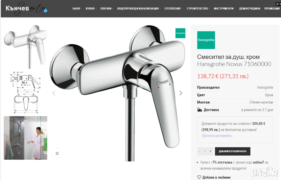Select the bathroom shower photo thumbnail
The image size is (281, 180).
click(x=26, y=138)
